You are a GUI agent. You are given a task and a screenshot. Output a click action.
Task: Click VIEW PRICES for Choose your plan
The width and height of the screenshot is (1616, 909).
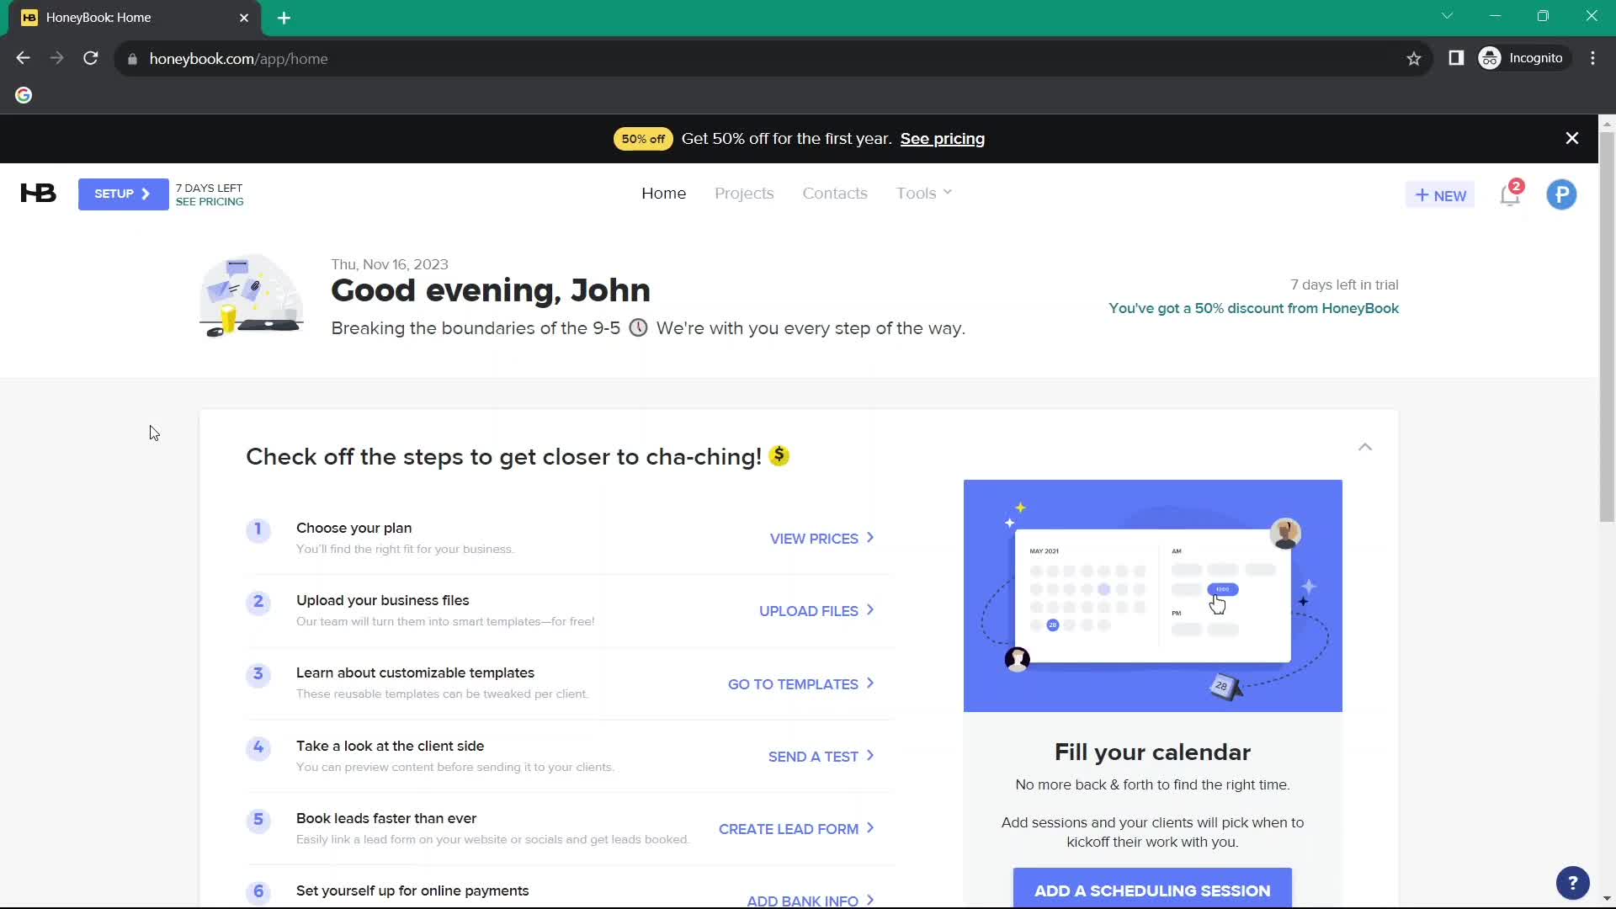click(x=821, y=539)
